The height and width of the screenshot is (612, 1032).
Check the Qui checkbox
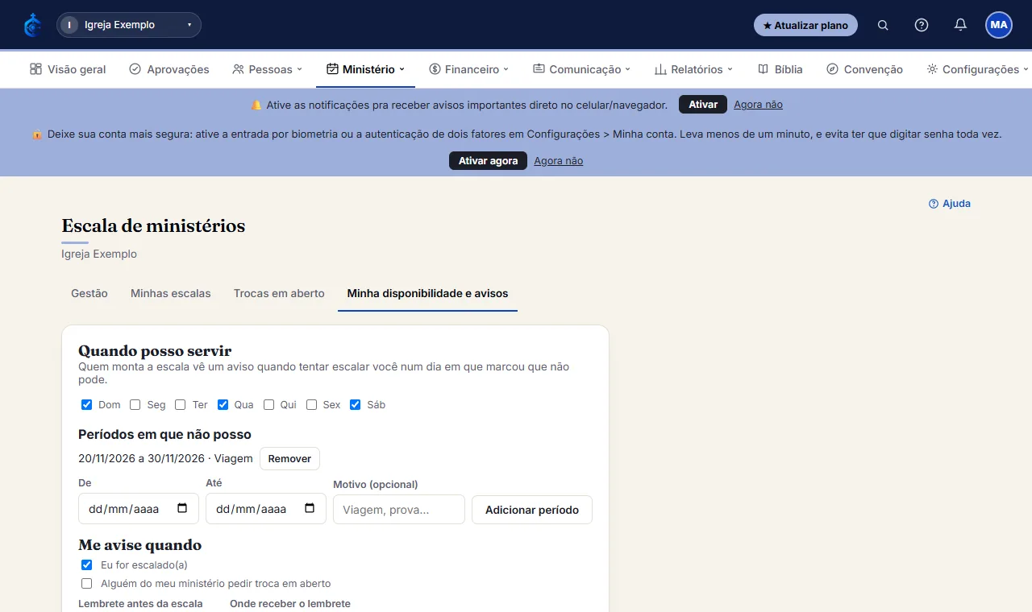point(269,404)
